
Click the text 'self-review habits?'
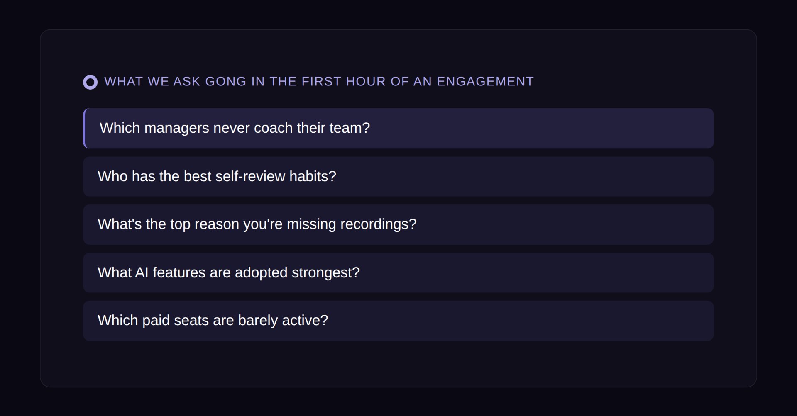(276, 177)
